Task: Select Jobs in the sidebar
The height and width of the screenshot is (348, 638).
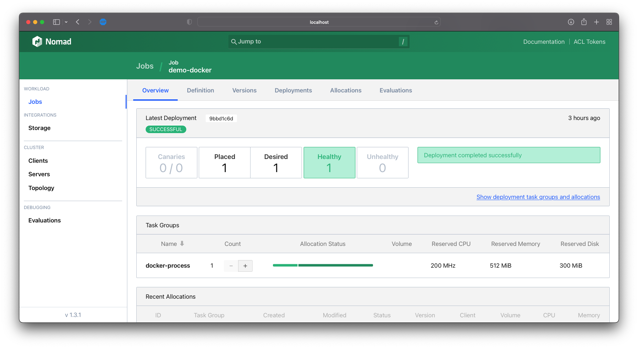Action: point(35,102)
